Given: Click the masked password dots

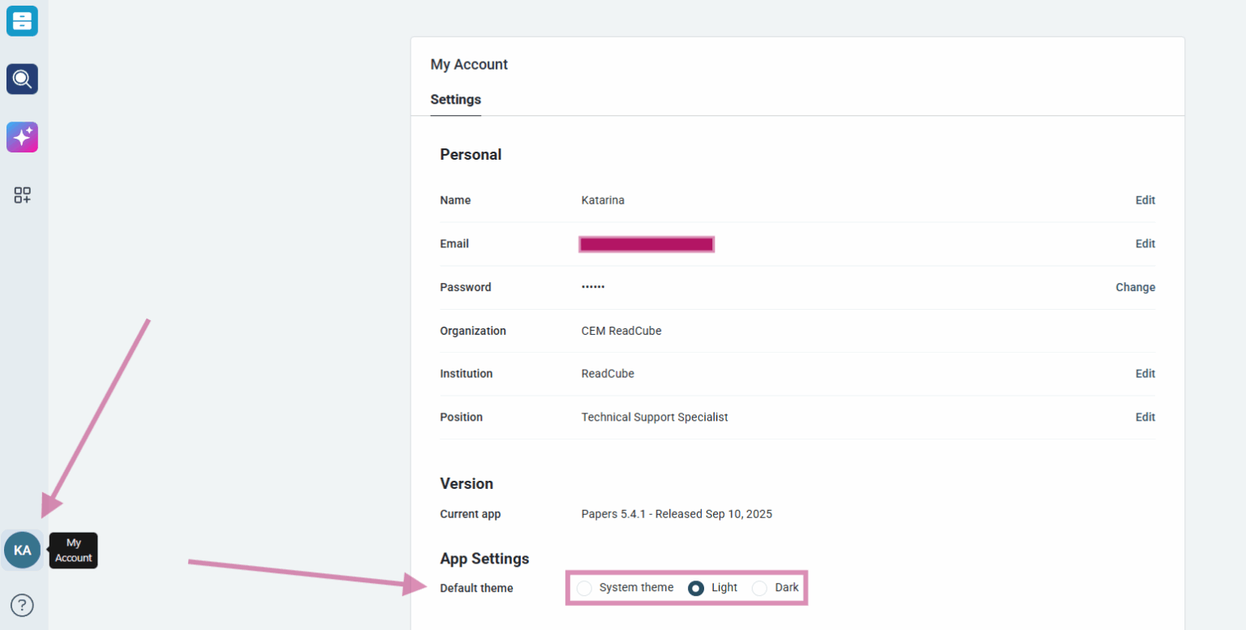Looking at the screenshot, I should point(593,287).
